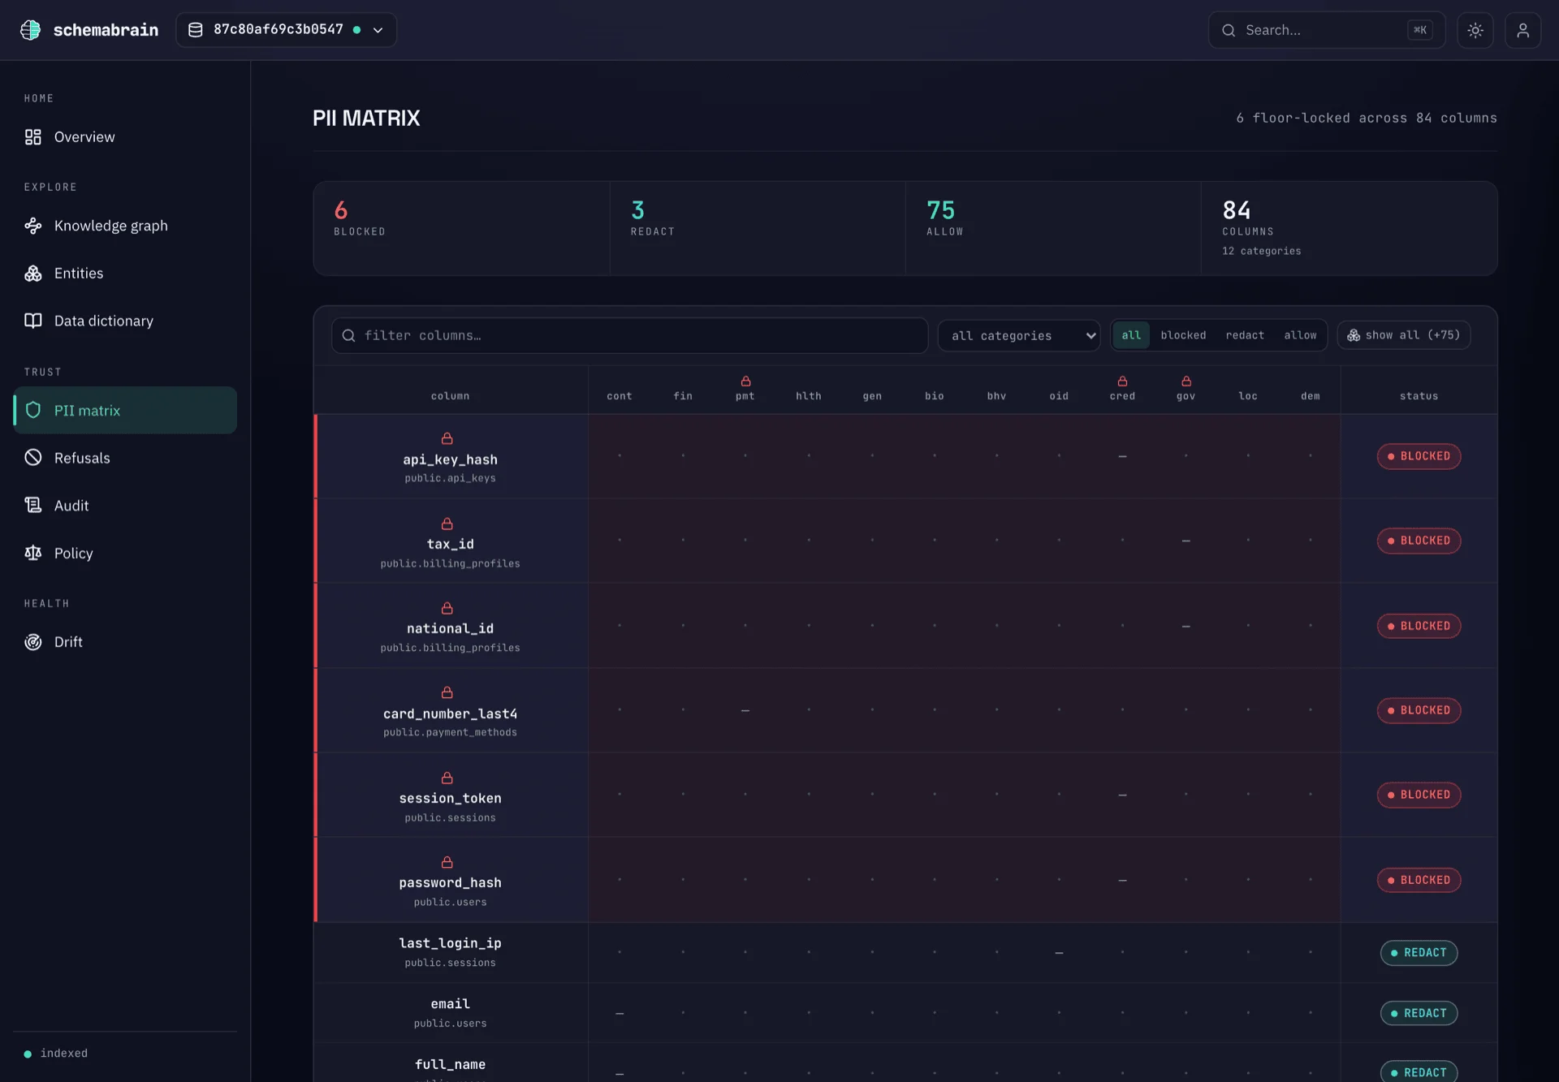This screenshot has width=1559, height=1082.
Task: Click the Data dictionary book icon
Action: pos(33,321)
